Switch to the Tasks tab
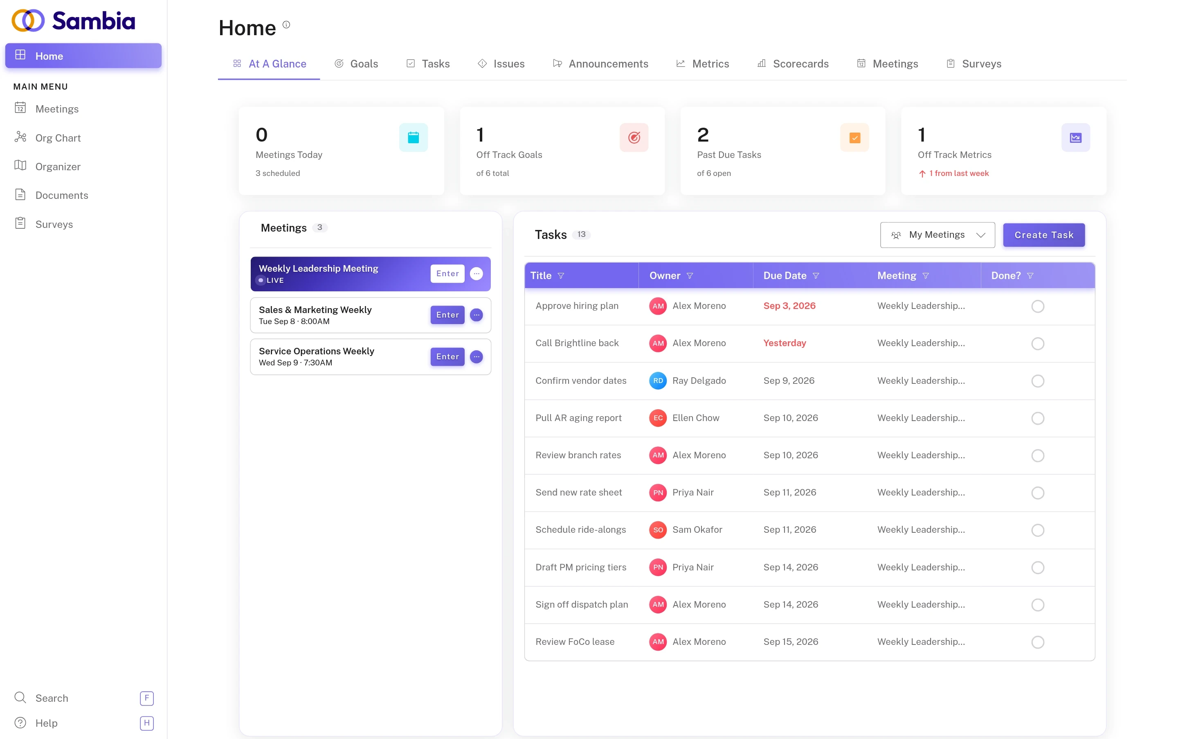The width and height of the screenshot is (1178, 739). tap(427, 63)
